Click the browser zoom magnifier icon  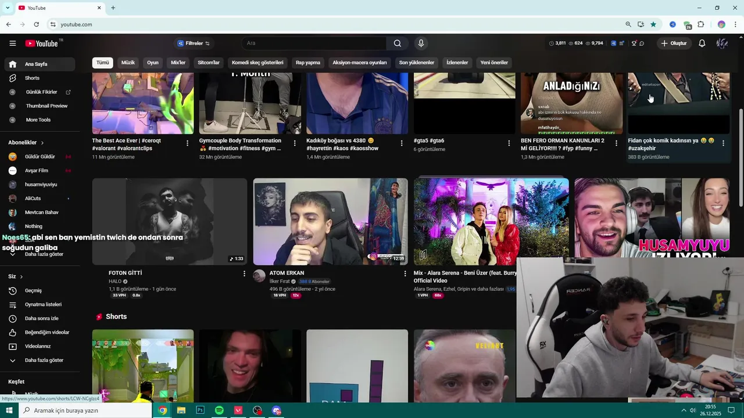[628, 24]
